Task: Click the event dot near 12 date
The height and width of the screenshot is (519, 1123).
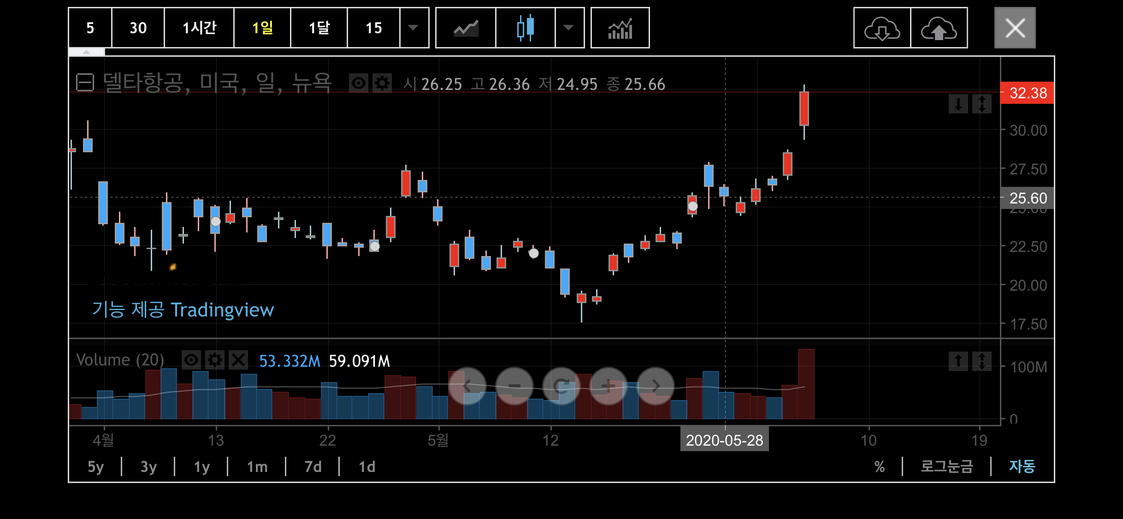Action: (x=533, y=253)
